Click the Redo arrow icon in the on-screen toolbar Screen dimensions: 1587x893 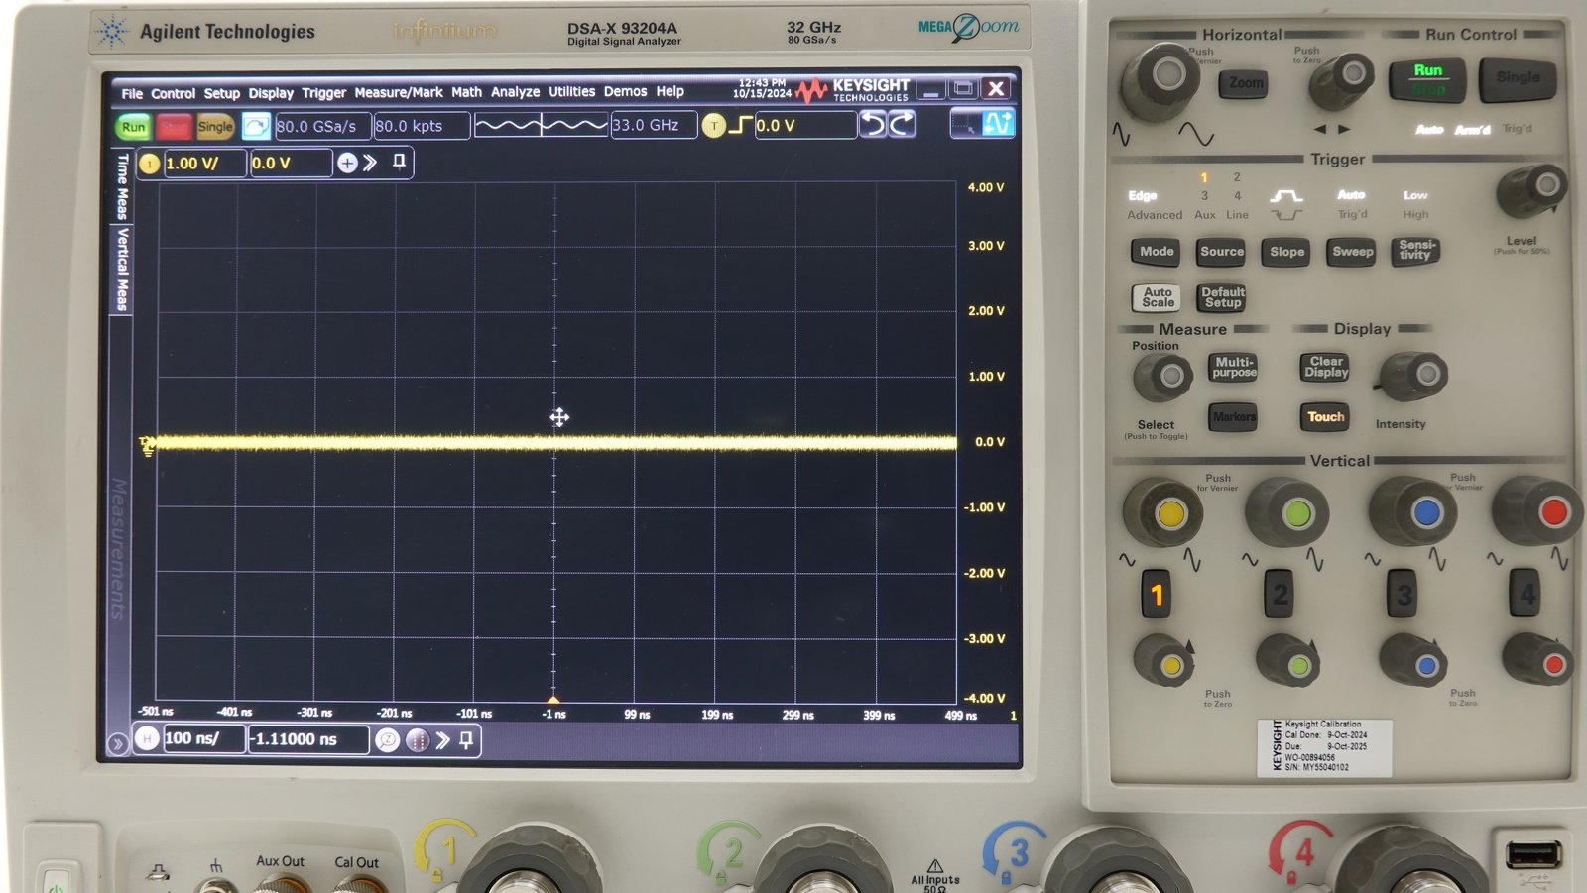point(902,124)
